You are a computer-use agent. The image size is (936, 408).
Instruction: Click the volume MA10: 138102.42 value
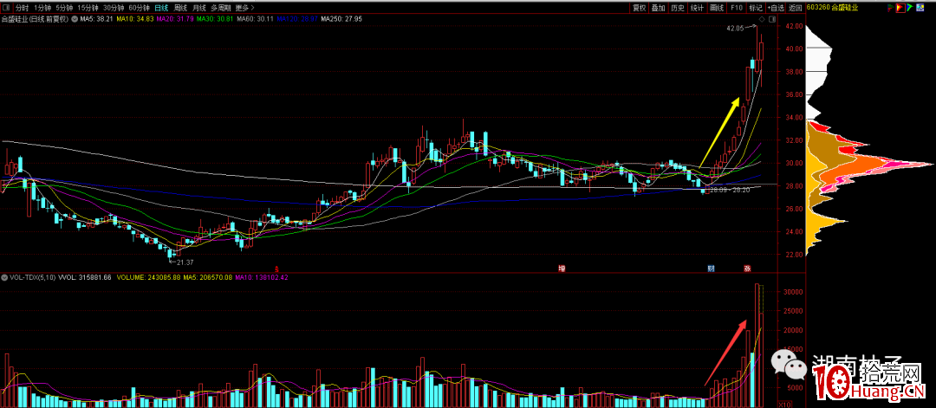pos(263,278)
